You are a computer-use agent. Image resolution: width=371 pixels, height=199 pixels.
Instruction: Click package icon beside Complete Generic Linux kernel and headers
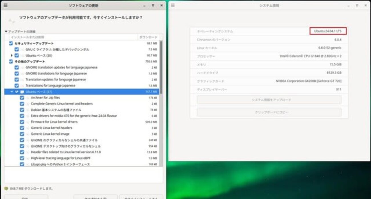(28, 104)
